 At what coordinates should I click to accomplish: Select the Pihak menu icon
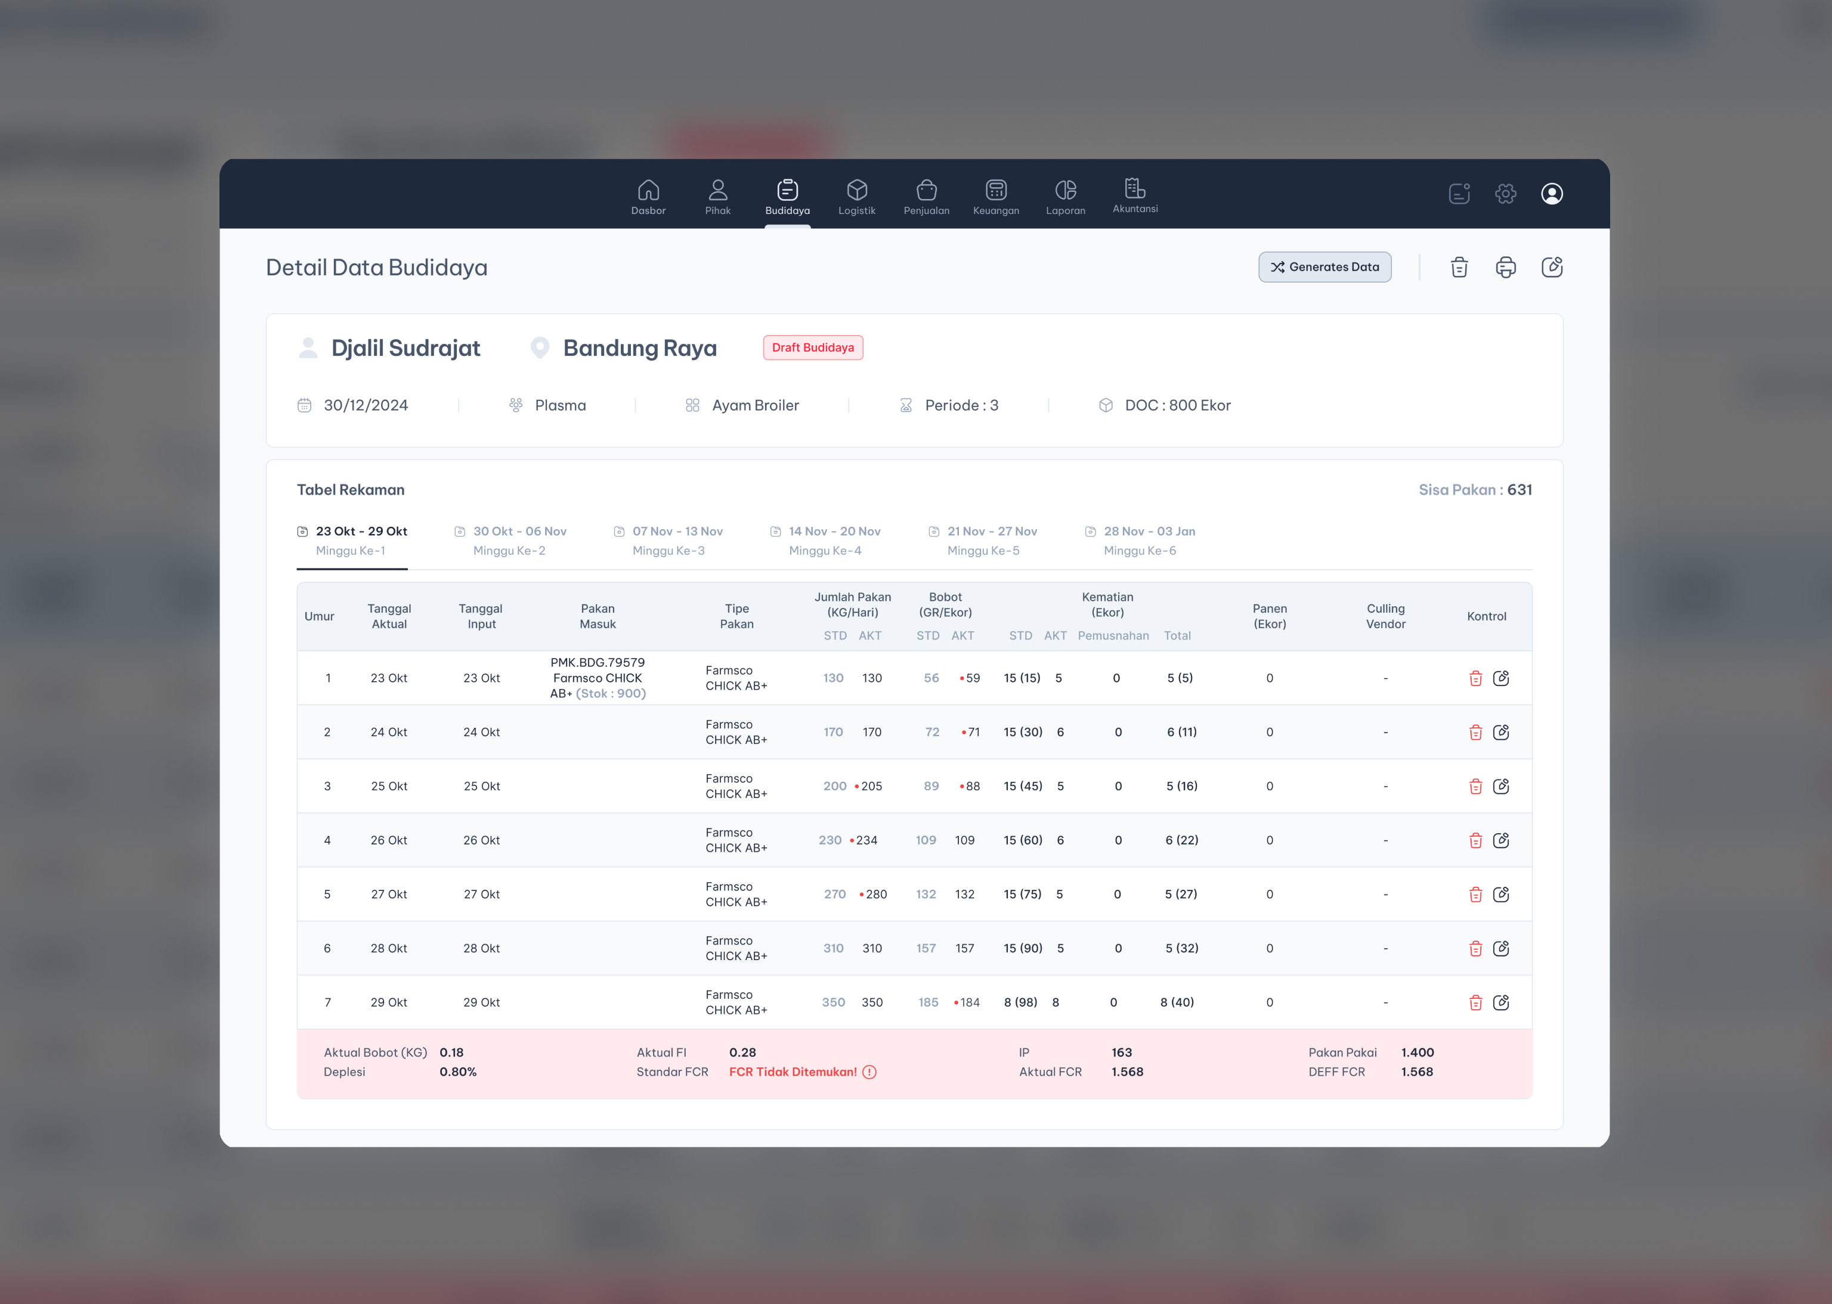[x=717, y=195]
